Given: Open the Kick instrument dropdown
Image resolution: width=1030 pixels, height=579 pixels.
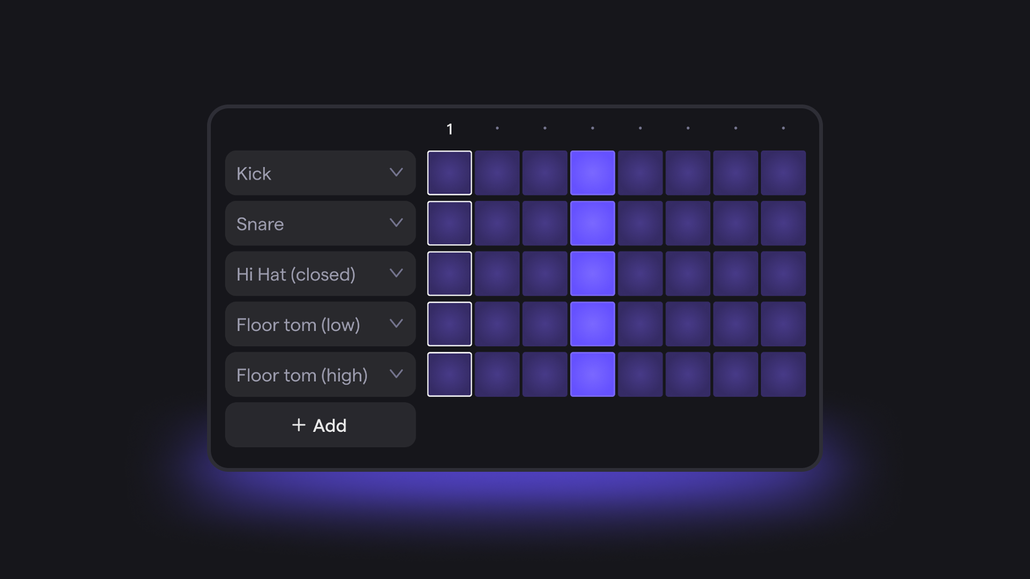Looking at the screenshot, I should pos(320,173).
